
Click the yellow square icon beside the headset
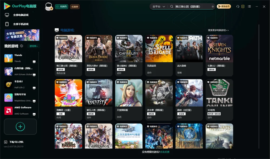[x=243, y=6]
